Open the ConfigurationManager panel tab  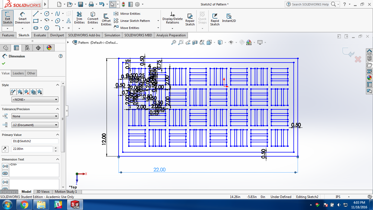[27, 48]
